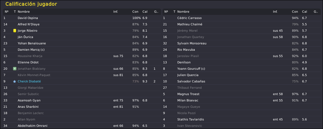323x129 pixels.
Task: Open Asamoah Gyan's player entry
Action: tap(82, 100)
